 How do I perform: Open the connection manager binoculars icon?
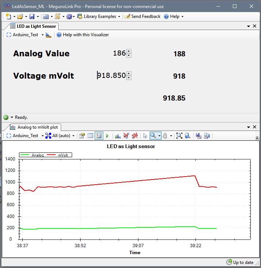click(46, 16)
